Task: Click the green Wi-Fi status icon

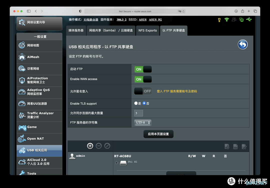Action: tap(226, 20)
